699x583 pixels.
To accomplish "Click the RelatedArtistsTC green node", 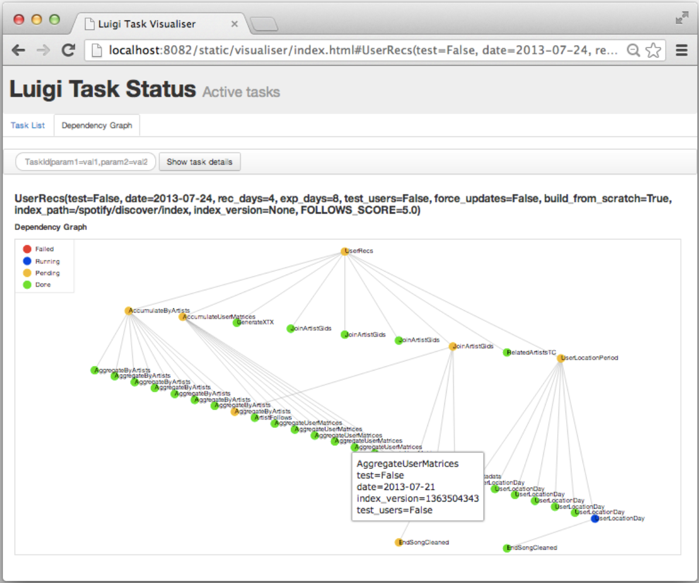I will coord(507,352).
